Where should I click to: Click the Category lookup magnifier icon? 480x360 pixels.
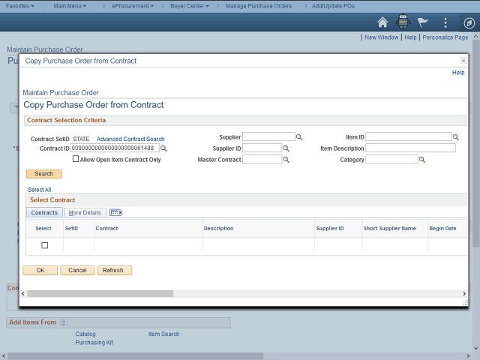click(422, 160)
